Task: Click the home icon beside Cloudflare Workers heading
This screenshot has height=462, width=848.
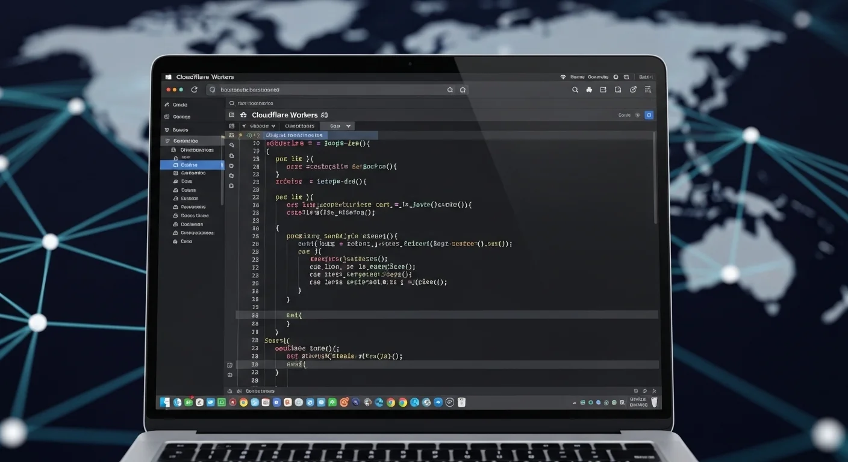Action: [x=243, y=114]
